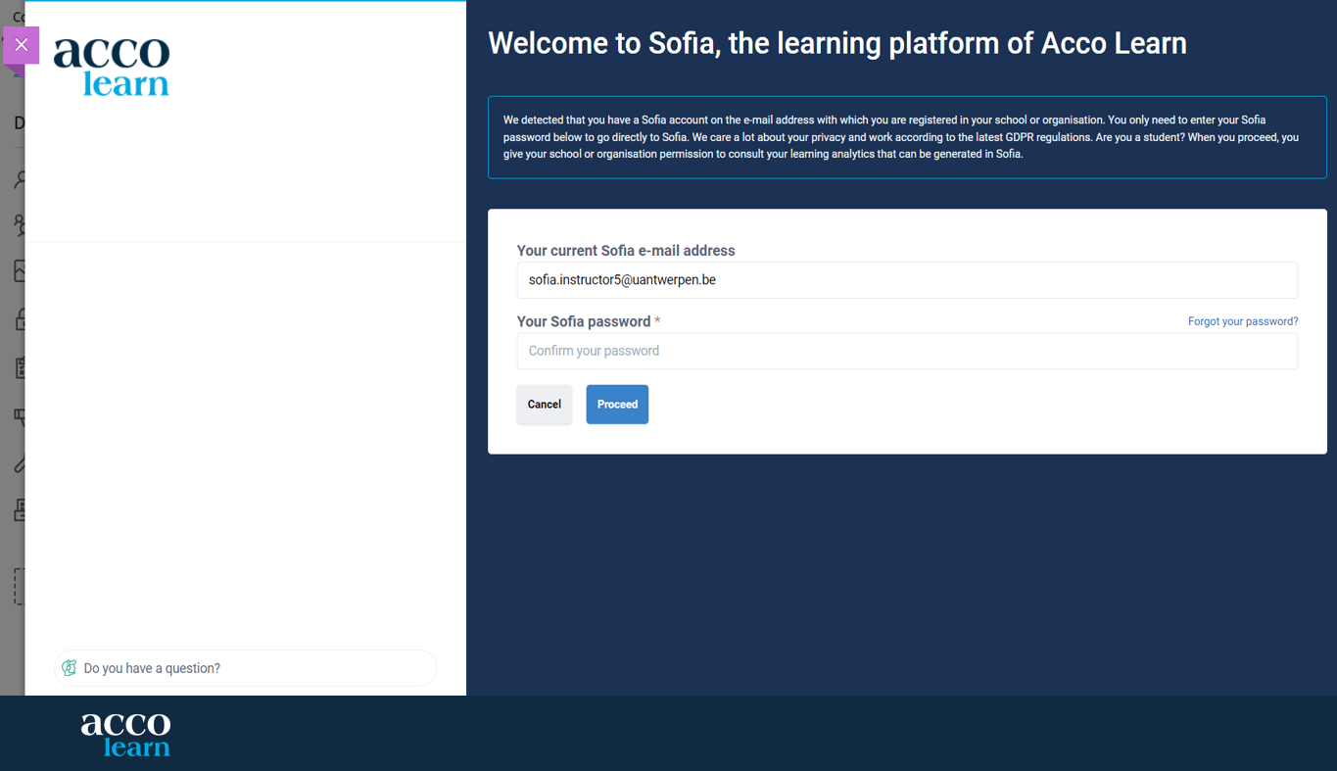Focus the Sofia password input field
Viewport: 1337px width, 771px height.
pos(907,351)
